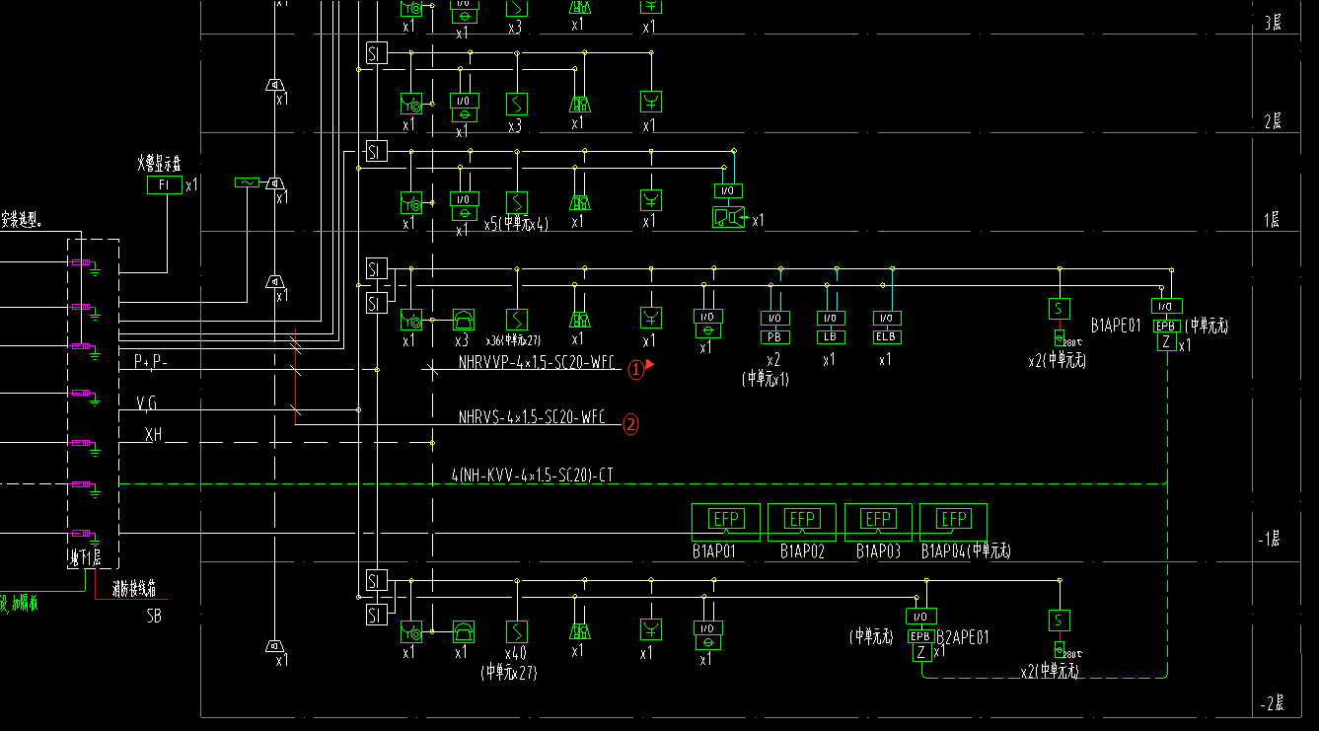Click the detector symbol above x36(中单元x27)

[x=518, y=320]
